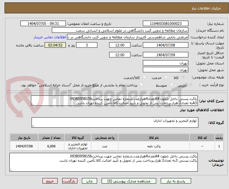Image resolution: width=229 pixels, height=189 pixels.
Task: Click the لوازم التحریر group cell in table
Action: [x=78, y=146]
